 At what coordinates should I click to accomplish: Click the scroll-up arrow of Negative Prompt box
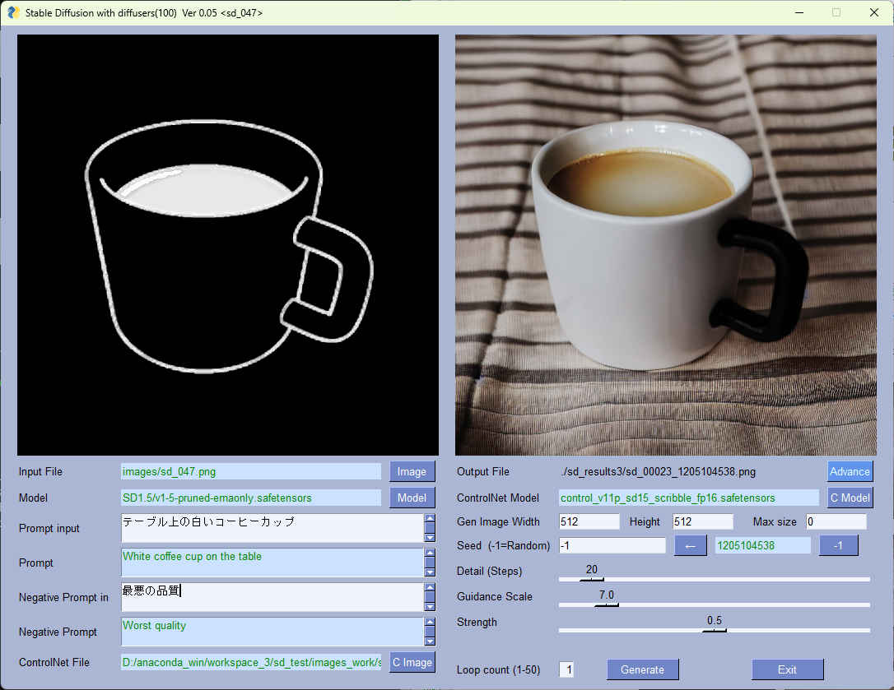point(430,623)
